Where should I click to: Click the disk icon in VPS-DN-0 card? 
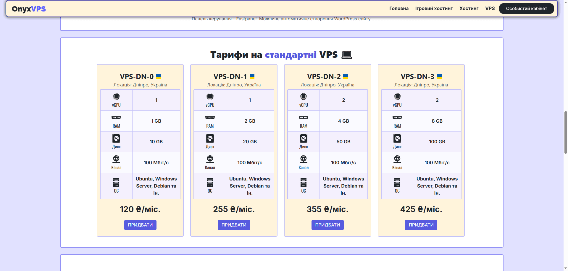[116, 138]
